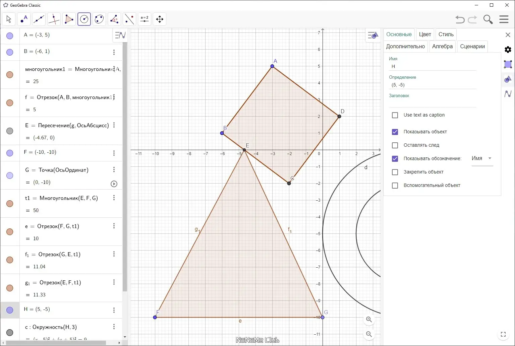
Task: Open the main hamburger menu
Action: tap(504, 19)
